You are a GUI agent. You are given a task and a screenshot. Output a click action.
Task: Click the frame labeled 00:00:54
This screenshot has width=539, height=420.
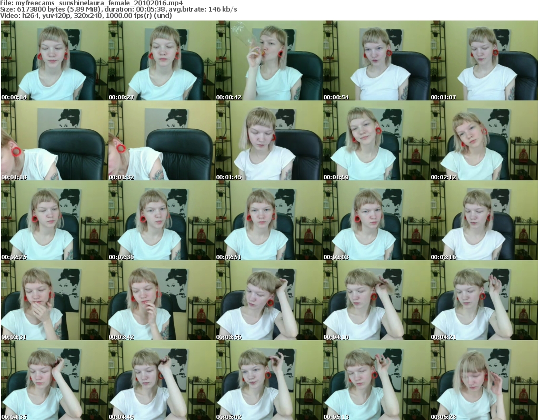click(376, 60)
